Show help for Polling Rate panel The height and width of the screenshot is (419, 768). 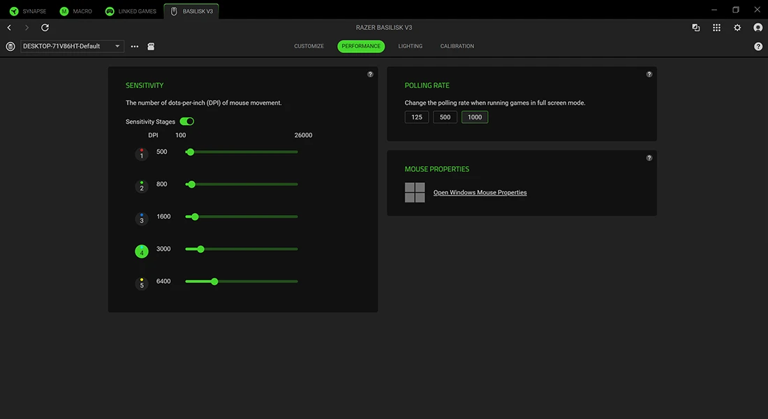pos(649,75)
